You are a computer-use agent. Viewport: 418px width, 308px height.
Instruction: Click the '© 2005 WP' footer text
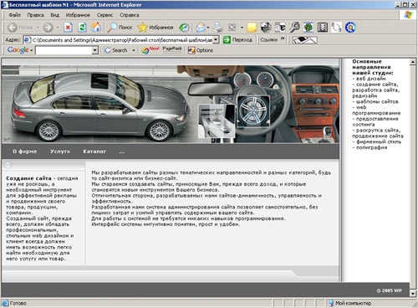[x=390, y=290]
